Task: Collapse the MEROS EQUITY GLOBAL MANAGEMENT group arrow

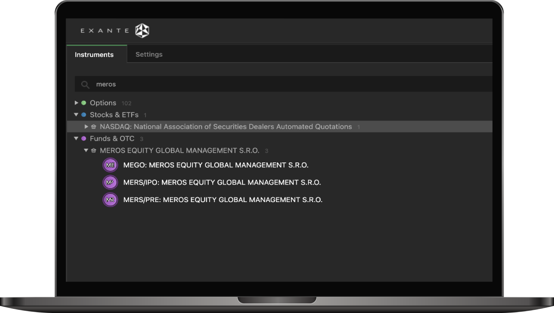Action: (86, 151)
